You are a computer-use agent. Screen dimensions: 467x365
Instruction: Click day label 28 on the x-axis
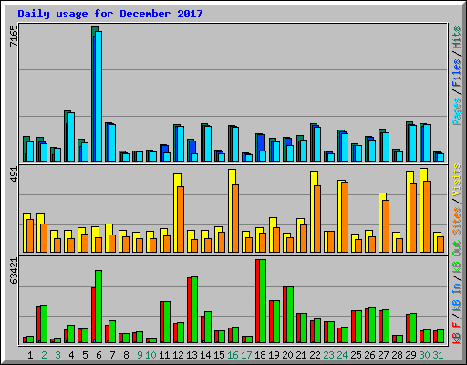(x=397, y=355)
